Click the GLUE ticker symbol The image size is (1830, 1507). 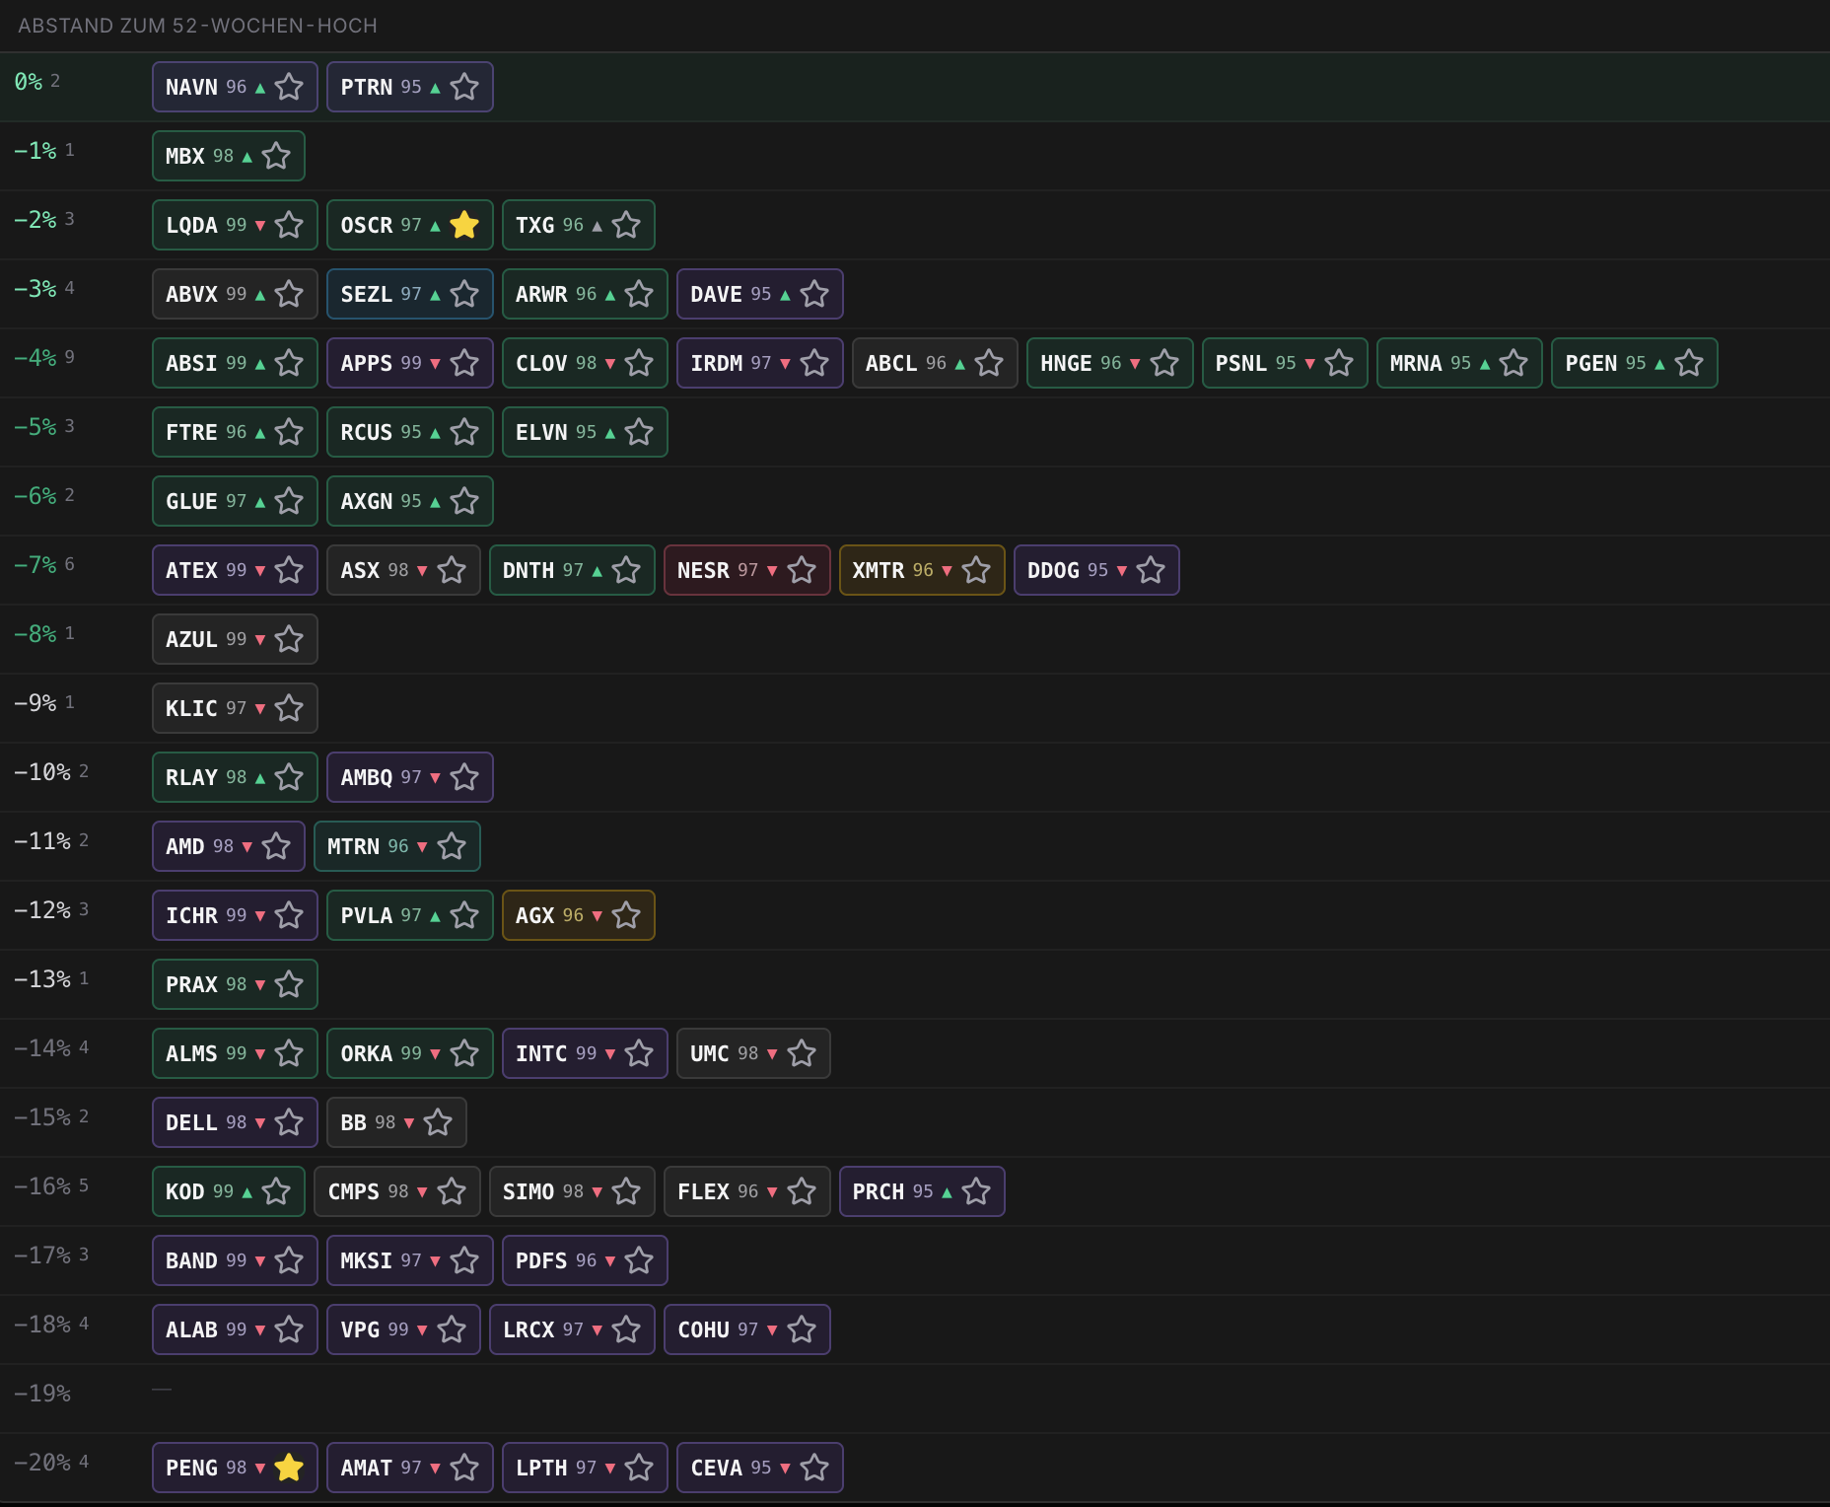click(x=191, y=501)
